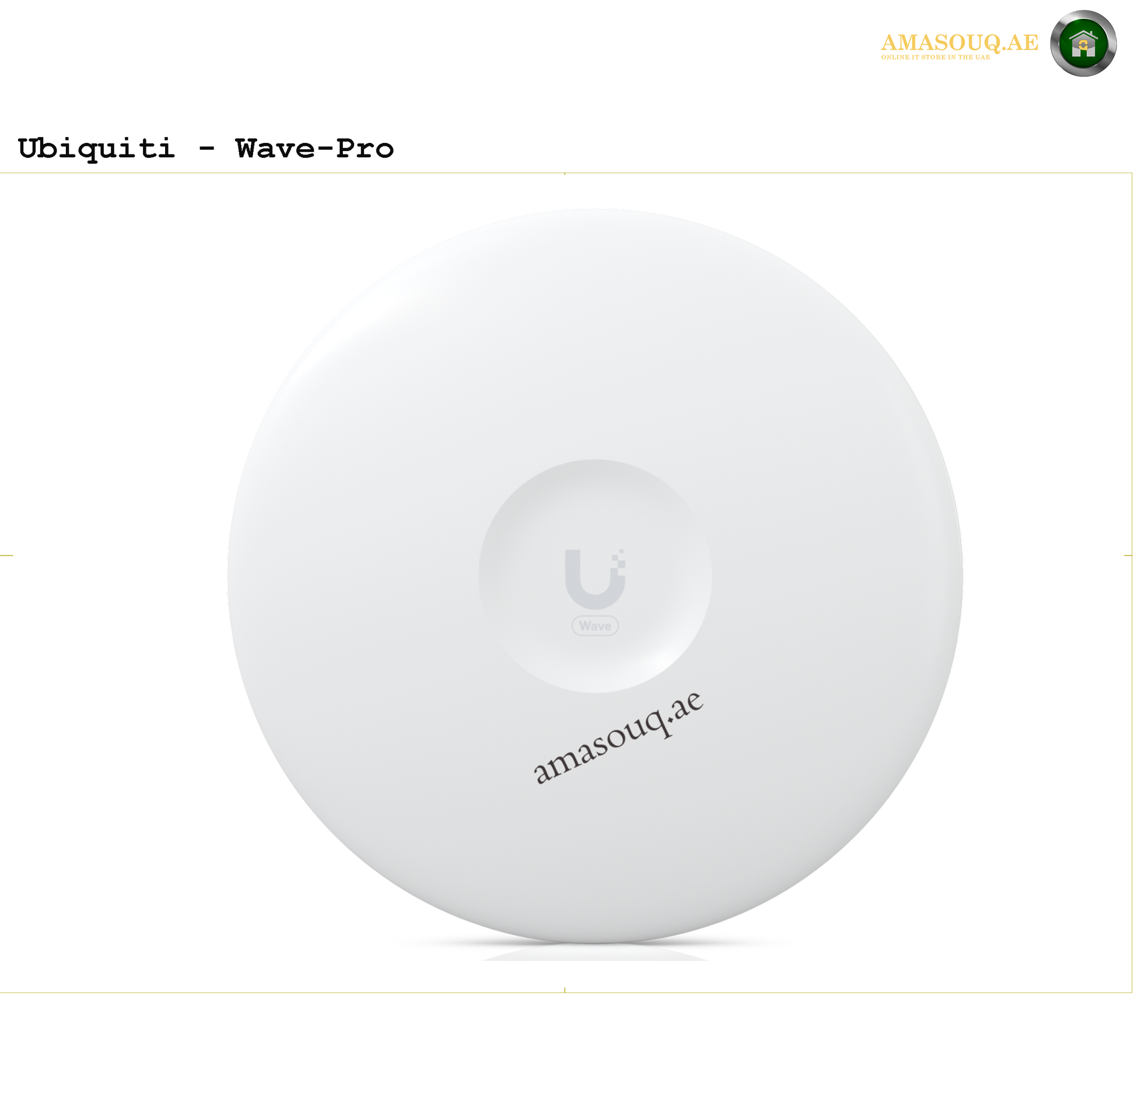Click the Online IT Store tagline
1135x1093 pixels.
(x=936, y=57)
